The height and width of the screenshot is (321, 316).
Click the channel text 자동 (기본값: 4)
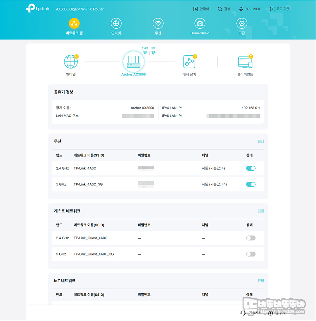pos(213,168)
